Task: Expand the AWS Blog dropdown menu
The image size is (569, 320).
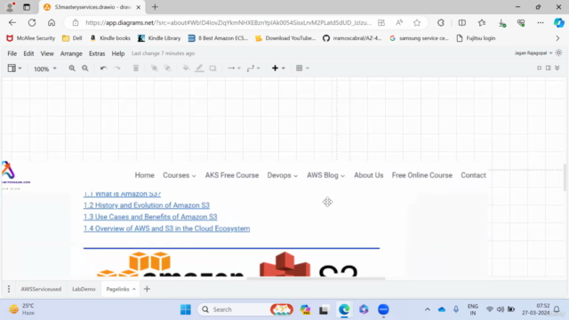Action: pyautogui.click(x=325, y=175)
